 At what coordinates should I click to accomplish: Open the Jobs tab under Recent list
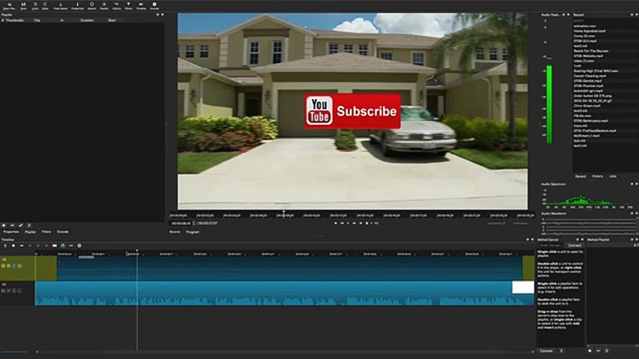(x=613, y=176)
